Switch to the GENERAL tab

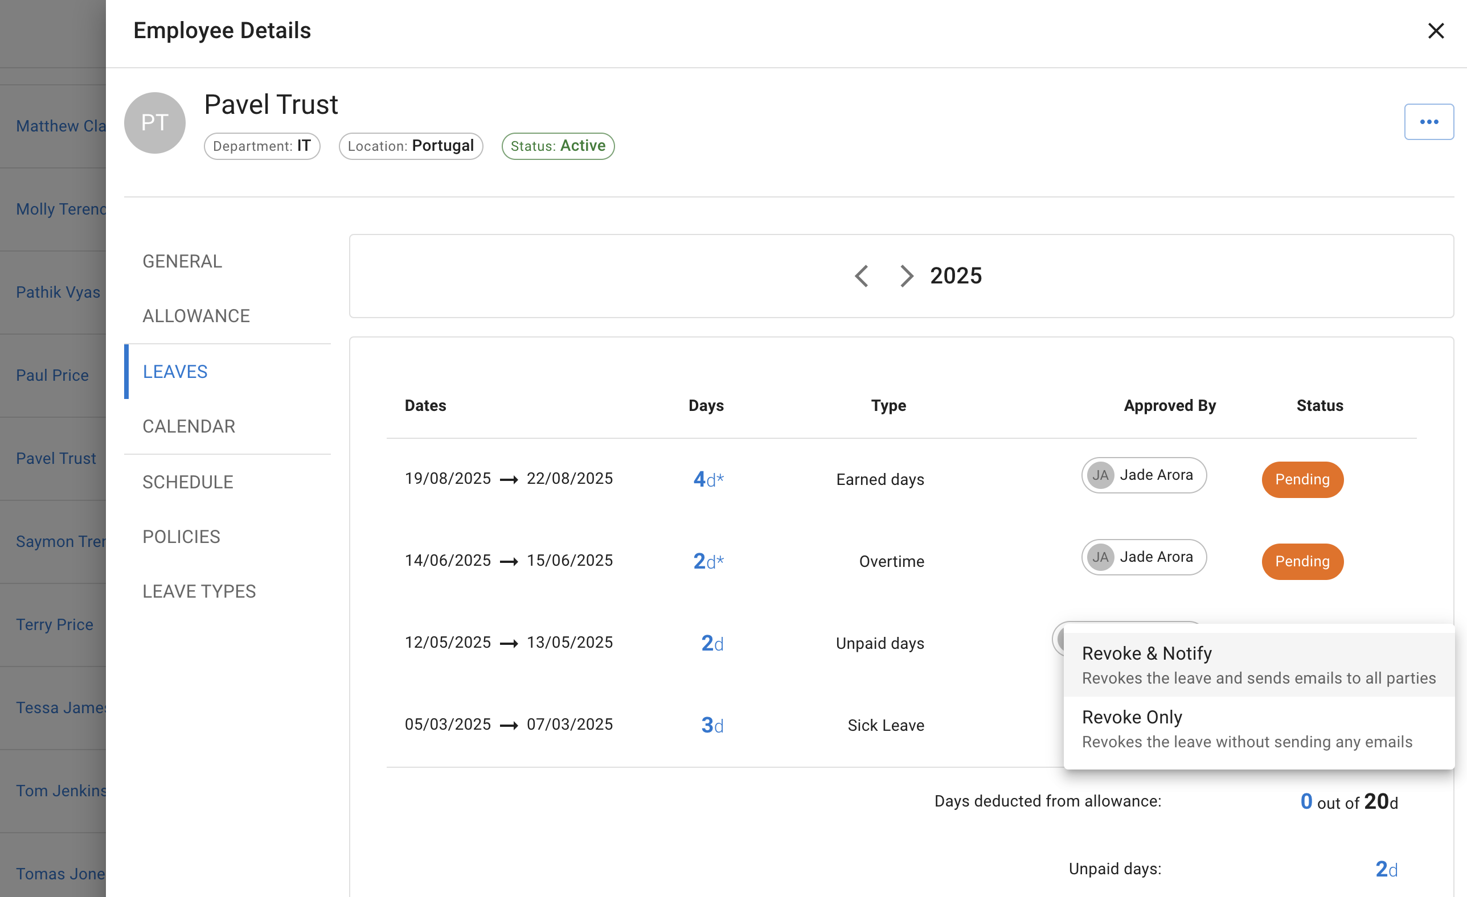(182, 261)
